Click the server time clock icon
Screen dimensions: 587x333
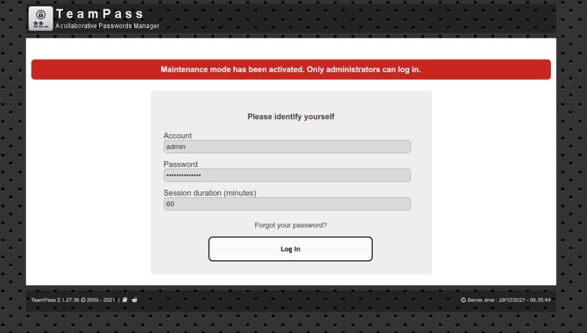(x=463, y=300)
